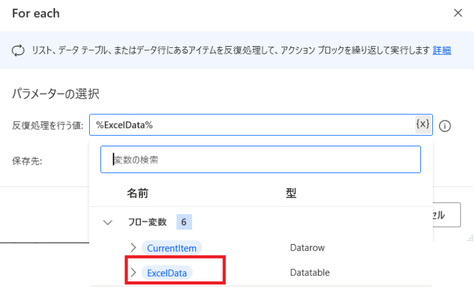Image resolution: width=474 pixels, height=287 pixels.
Task: Click the Datarow type of CurrentItem
Action: [x=307, y=248]
